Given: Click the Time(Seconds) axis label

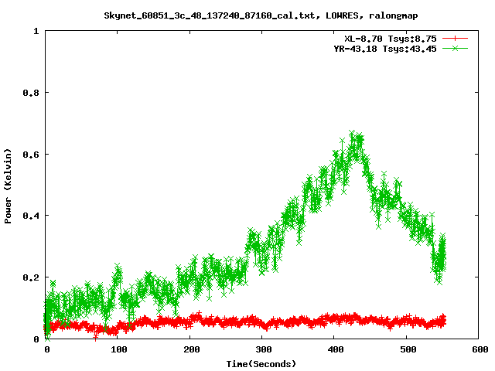Looking at the screenshot, I should pos(261,364).
